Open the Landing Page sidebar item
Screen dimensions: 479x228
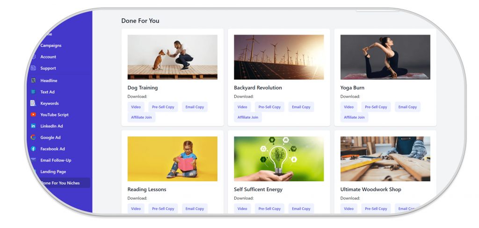click(54, 171)
